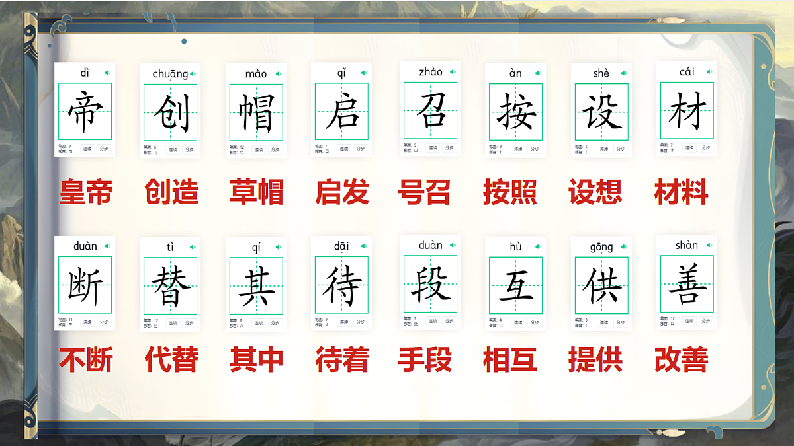Play pronunciation audio for dì (帝)
794x446 pixels.
pyautogui.click(x=108, y=73)
